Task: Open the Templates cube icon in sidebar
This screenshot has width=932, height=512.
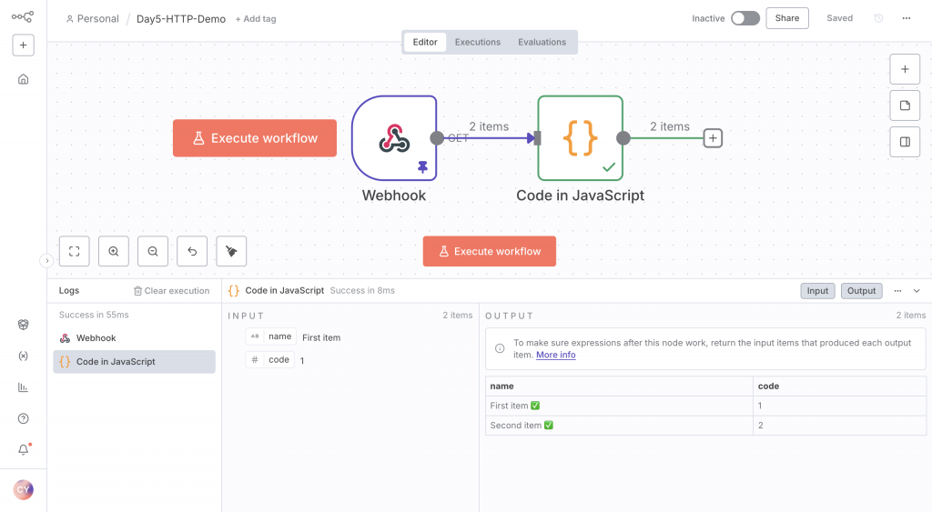Action: [23, 325]
